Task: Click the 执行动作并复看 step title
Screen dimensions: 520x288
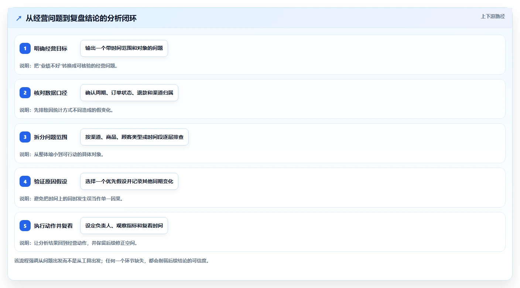Action: click(53, 226)
